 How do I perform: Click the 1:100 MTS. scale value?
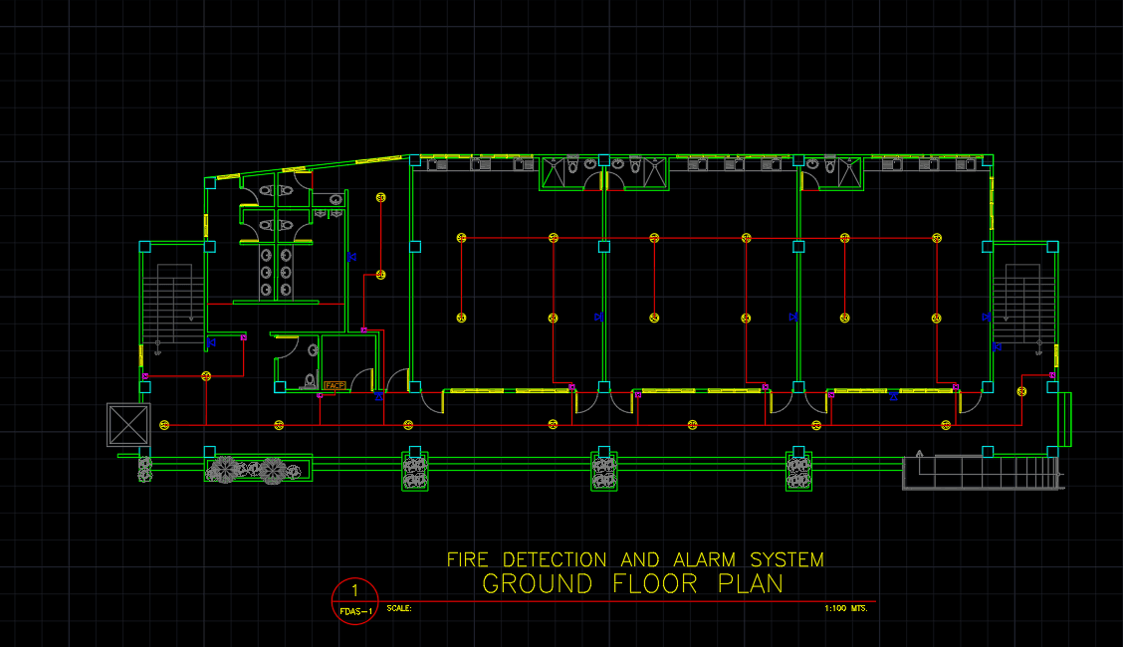click(846, 608)
